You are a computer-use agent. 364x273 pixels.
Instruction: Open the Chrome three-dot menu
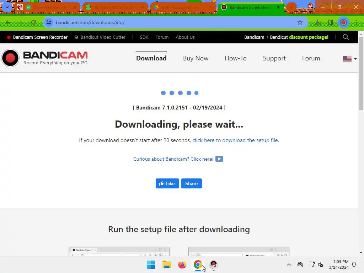tap(356, 22)
